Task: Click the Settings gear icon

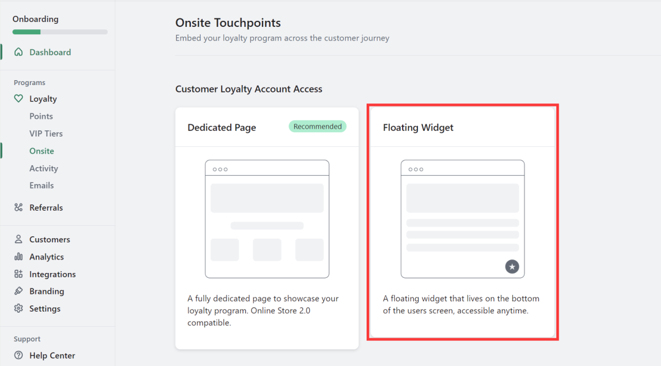Action: [x=18, y=308]
